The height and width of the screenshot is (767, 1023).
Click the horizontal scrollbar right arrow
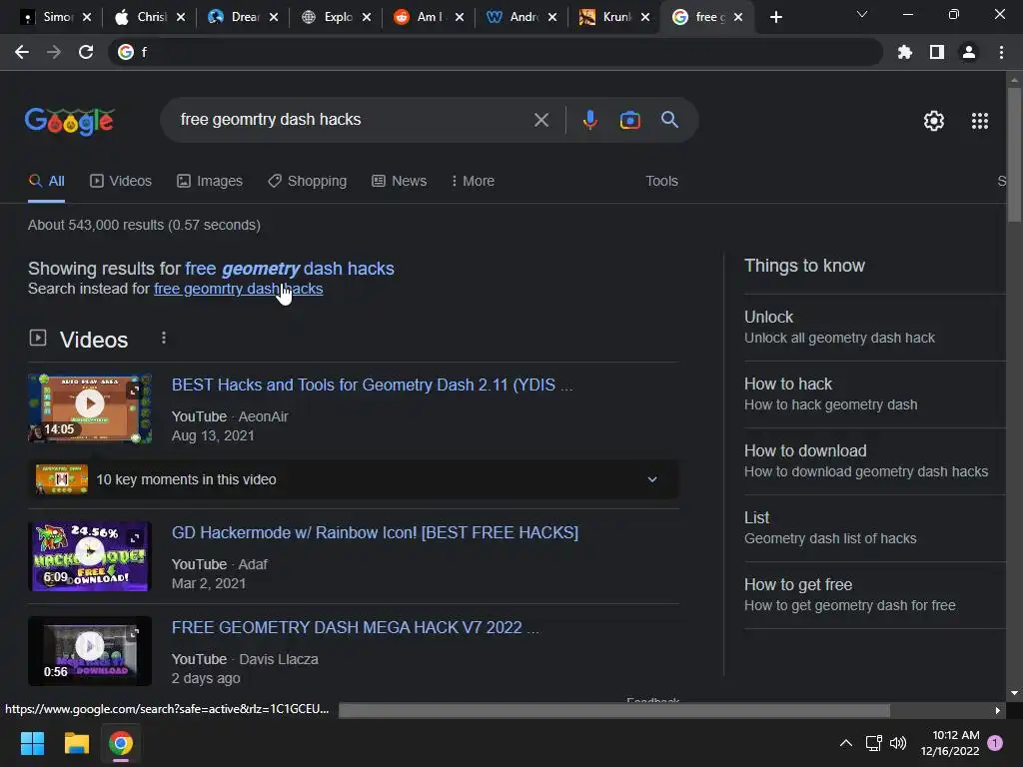[x=998, y=710]
